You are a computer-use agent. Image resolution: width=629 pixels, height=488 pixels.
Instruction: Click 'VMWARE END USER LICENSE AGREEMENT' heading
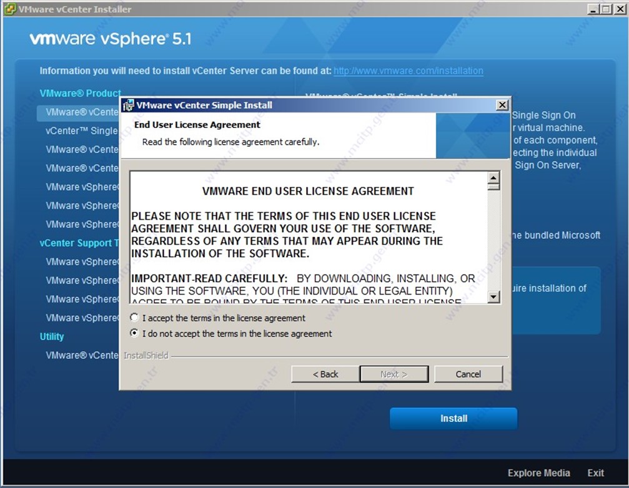pos(308,191)
